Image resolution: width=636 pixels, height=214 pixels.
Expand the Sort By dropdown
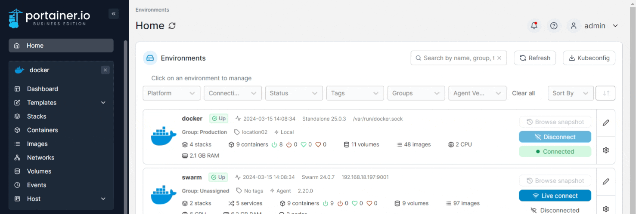[x=570, y=93]
